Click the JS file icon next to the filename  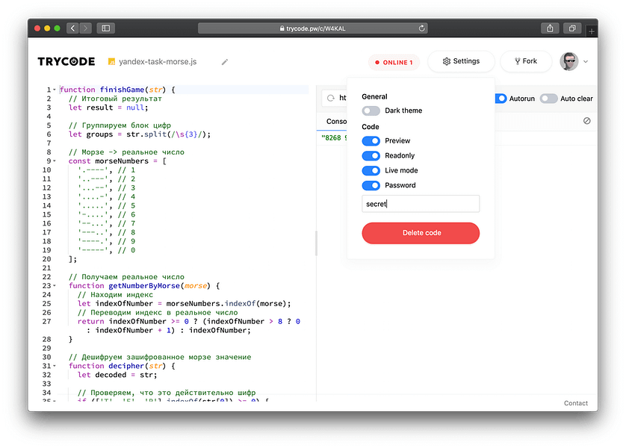[112, 61]
